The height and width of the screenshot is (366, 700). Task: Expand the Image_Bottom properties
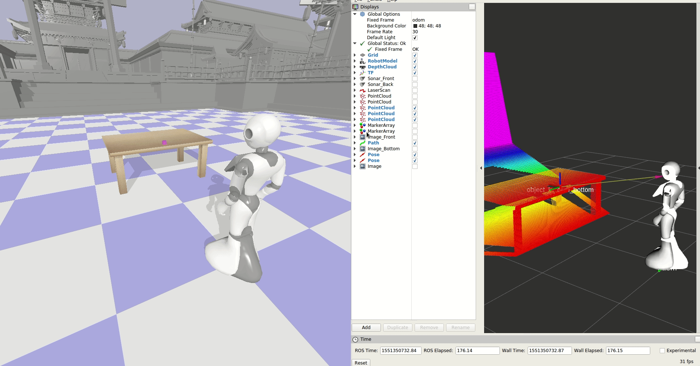click(355, 148)
